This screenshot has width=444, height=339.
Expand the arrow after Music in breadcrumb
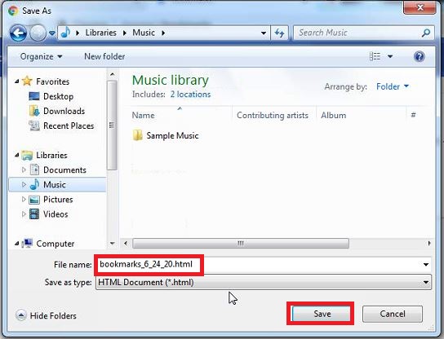pos(163,33)
